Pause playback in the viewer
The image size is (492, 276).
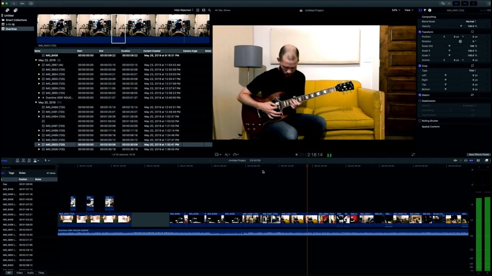pos(296,155)
